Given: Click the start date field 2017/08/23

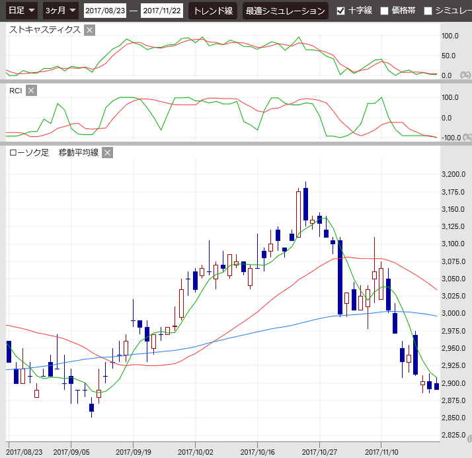Looking at the screenshot, I should pyautogui.click(x=105, y=11).
